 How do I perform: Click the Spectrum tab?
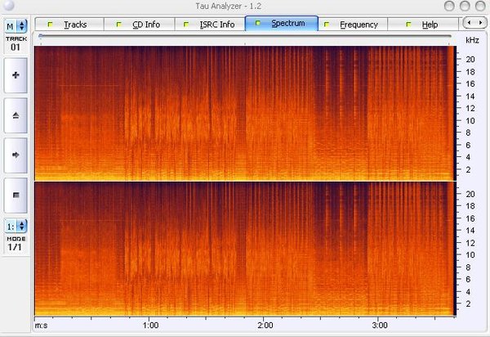(x=282, y=24)
